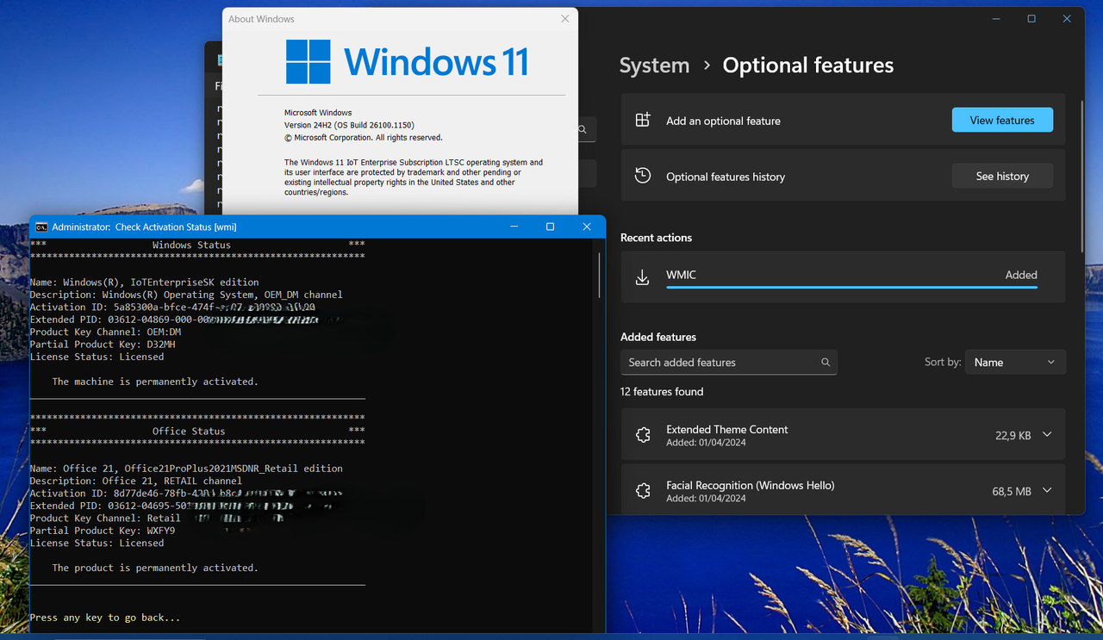Open the Sort by Name dropdown
The image size is (1103, 640).
1015,362
